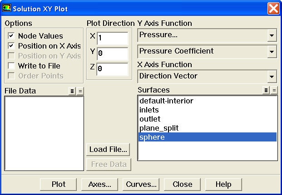Open the Axes... settings dialog

(99, 185)
